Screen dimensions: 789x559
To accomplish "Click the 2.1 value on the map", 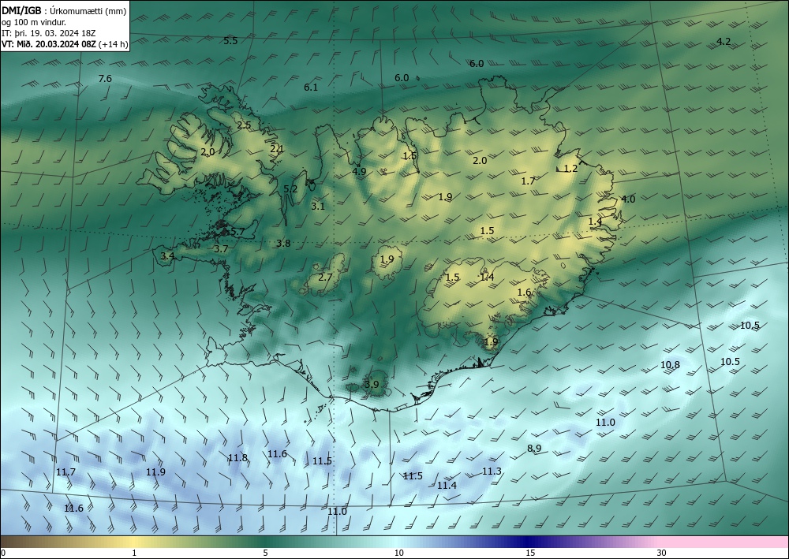I will [x=277, y=149].
